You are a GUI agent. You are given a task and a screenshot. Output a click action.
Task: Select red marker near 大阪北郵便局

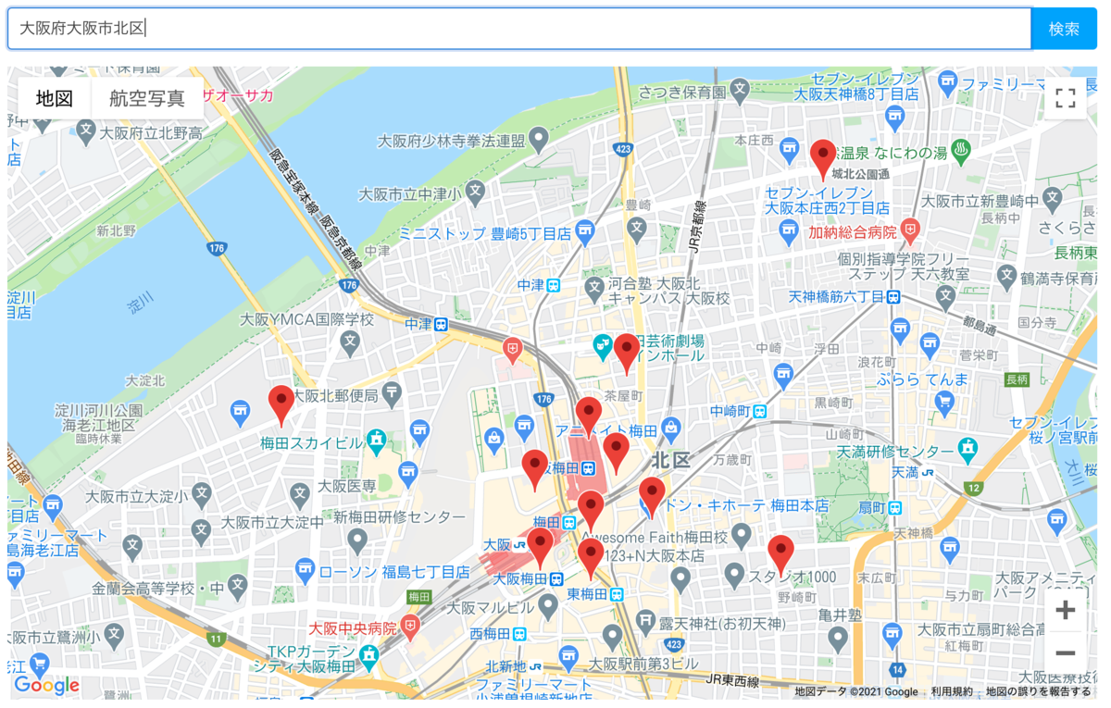281,406
